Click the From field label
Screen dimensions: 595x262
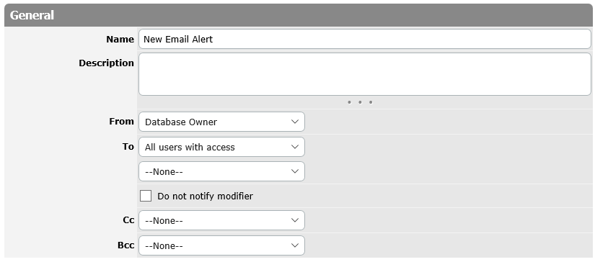121,122
